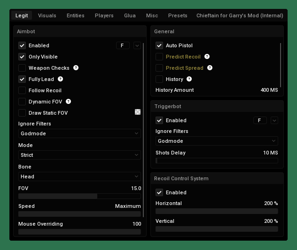The height and width of the screenshot is (250, 297).
Task: Switch to the Visuals tab
Action: [47, 15]
